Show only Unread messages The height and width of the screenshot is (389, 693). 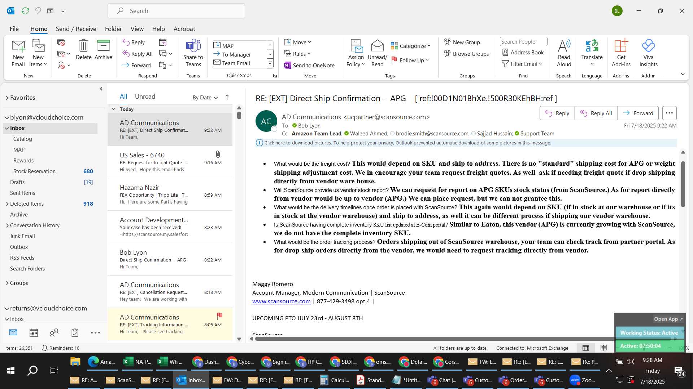[x=145, y=97]
